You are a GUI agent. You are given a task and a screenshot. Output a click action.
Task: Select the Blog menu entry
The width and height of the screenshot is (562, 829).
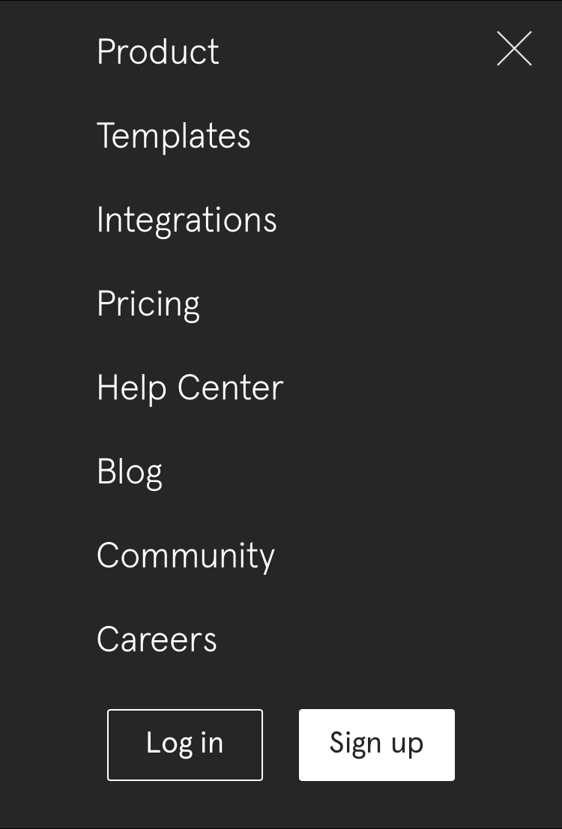[x=130, y=472]
